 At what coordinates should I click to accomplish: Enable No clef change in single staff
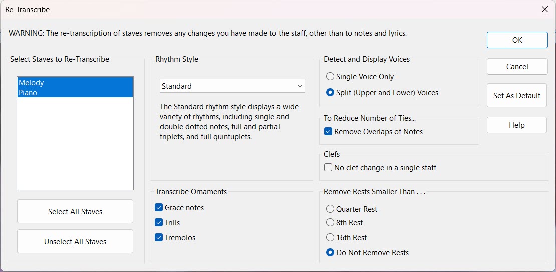click(x=329, y=168)
